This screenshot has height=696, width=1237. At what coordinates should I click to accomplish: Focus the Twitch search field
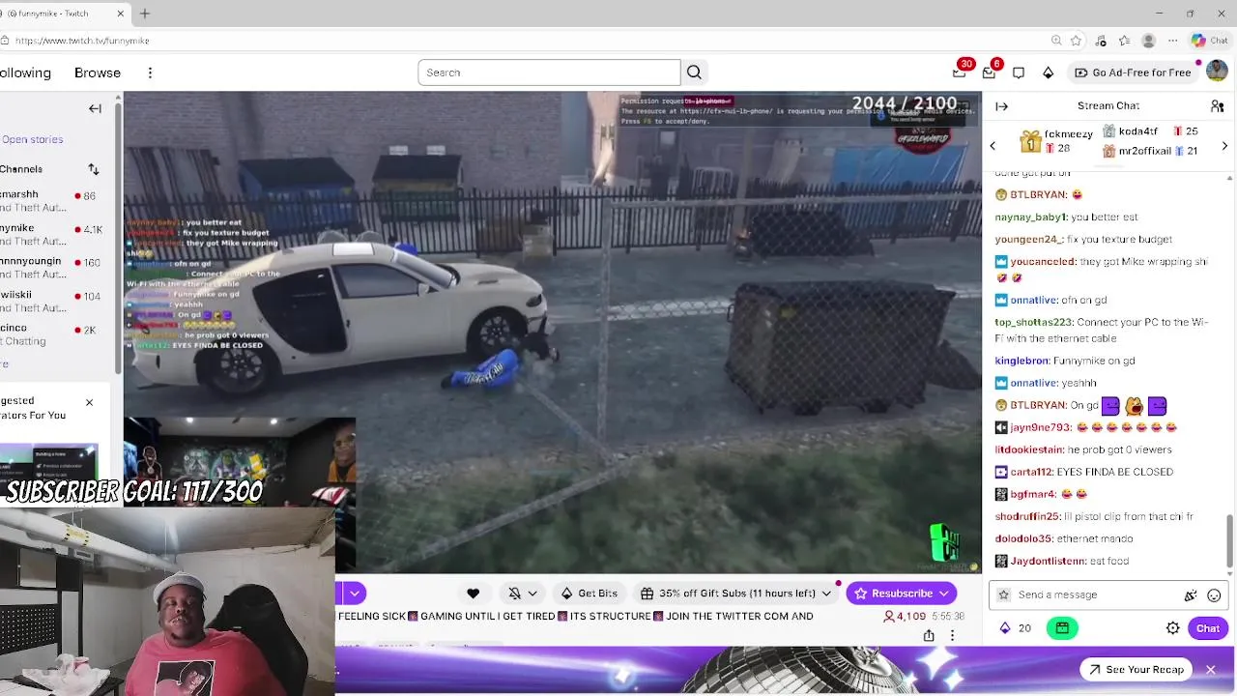coord(549,72)
